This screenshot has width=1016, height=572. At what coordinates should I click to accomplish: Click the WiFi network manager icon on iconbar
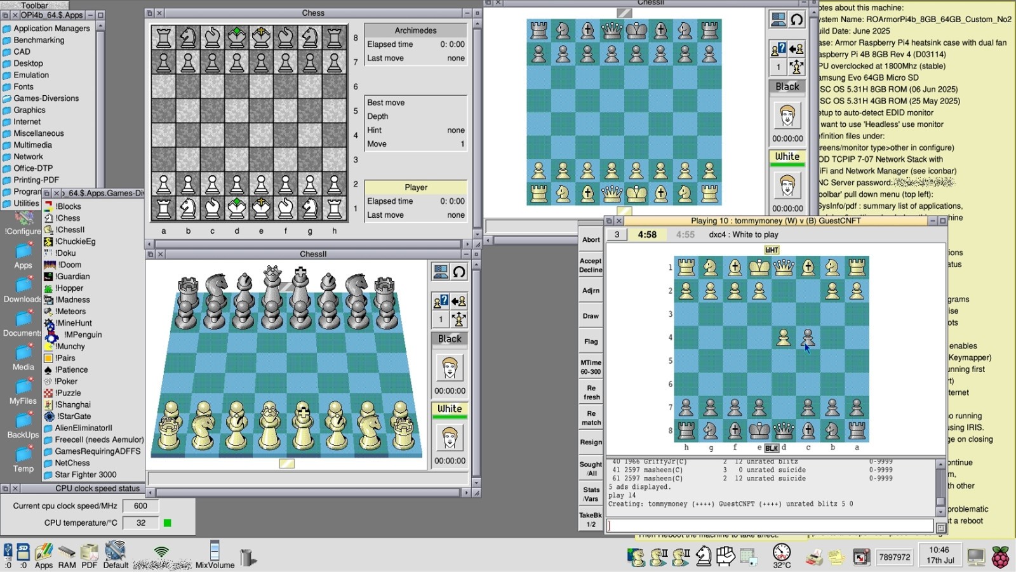(161, 550)
